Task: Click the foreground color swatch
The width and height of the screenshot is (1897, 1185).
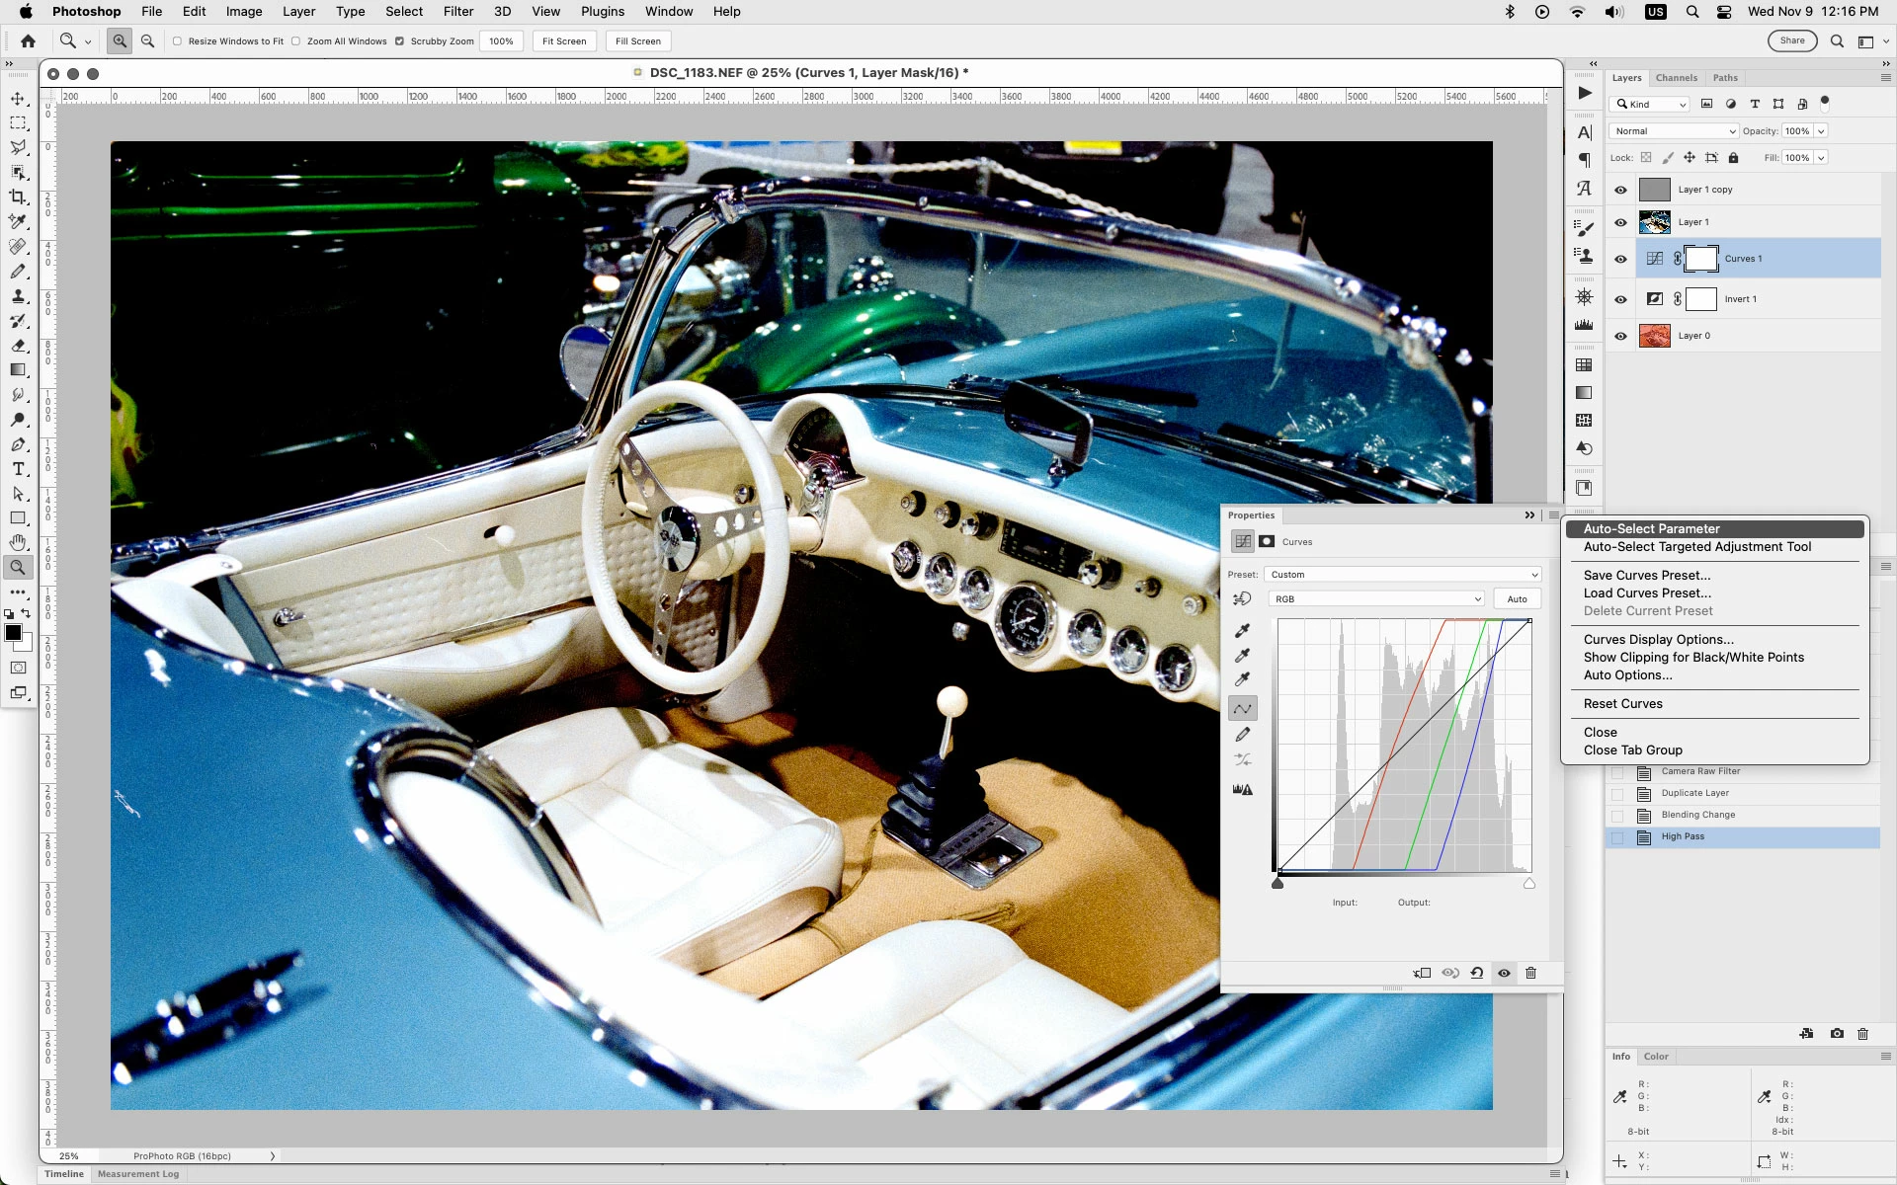Action: pos(13,633)
